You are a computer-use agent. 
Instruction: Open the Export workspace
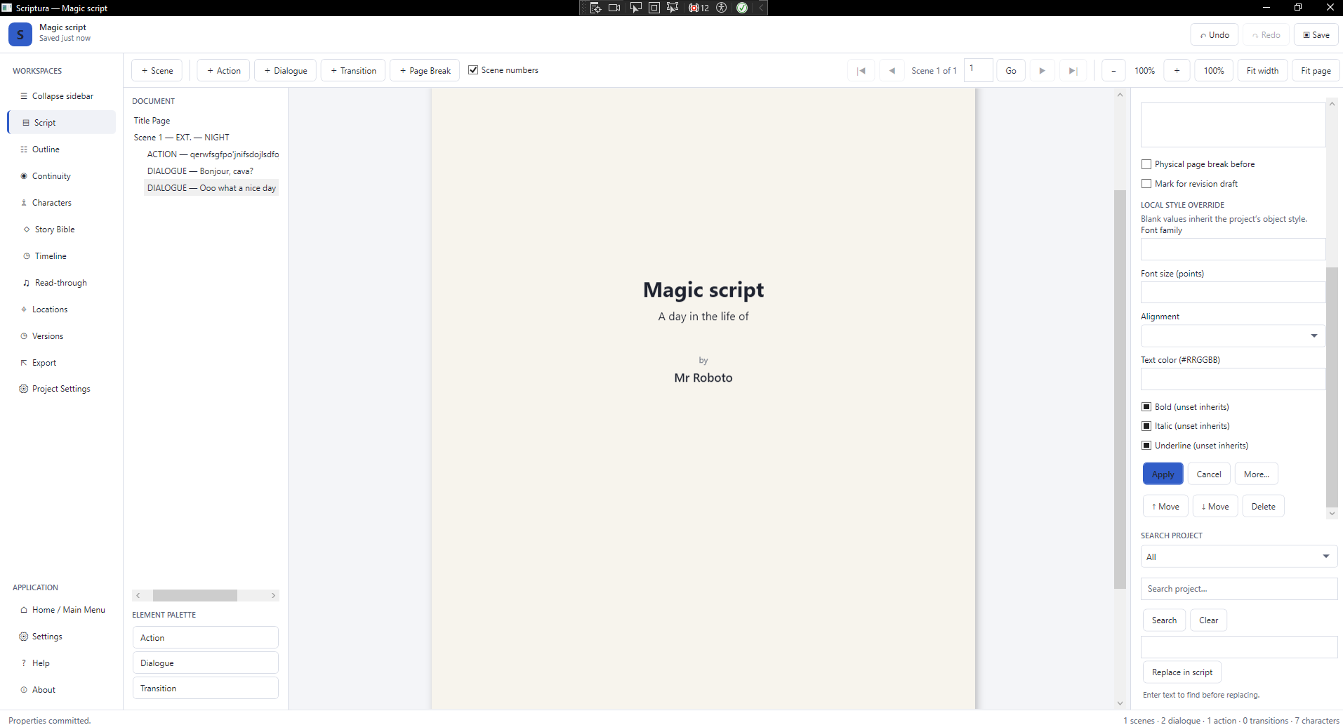click(62, 363)
